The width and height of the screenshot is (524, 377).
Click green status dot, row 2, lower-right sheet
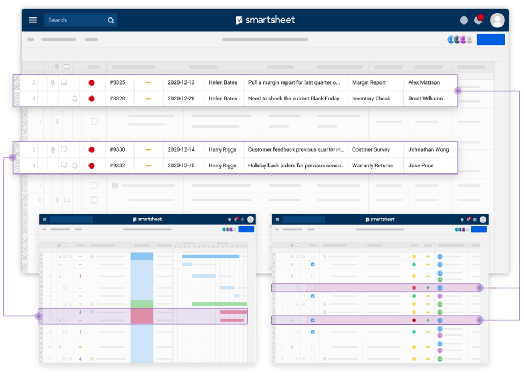pyautogui.click(x=414, y=265)
